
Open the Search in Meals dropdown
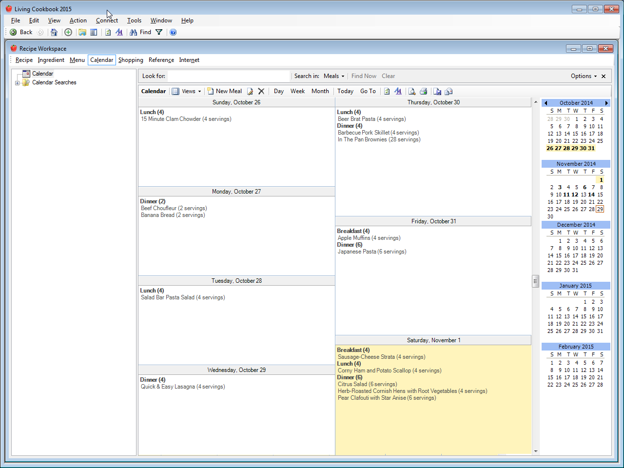pos(334,76)
